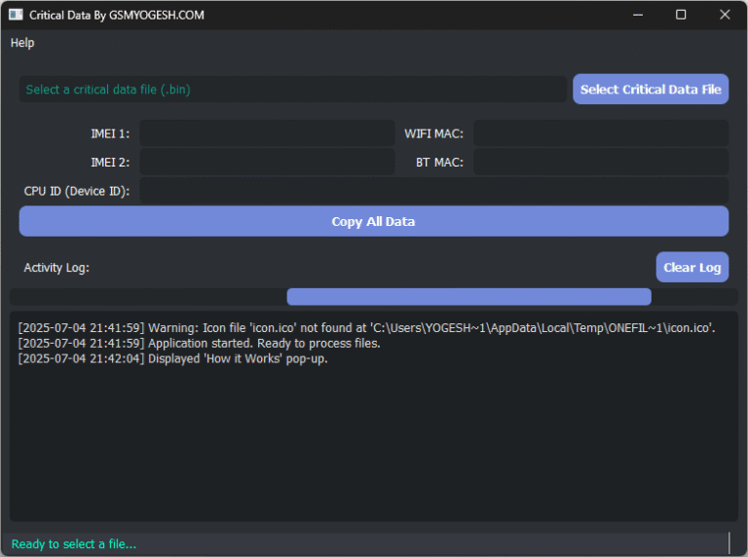Viewport: 748px width, 557px height.
Task: Click the app icon in title bar
Action: point(16,15)
